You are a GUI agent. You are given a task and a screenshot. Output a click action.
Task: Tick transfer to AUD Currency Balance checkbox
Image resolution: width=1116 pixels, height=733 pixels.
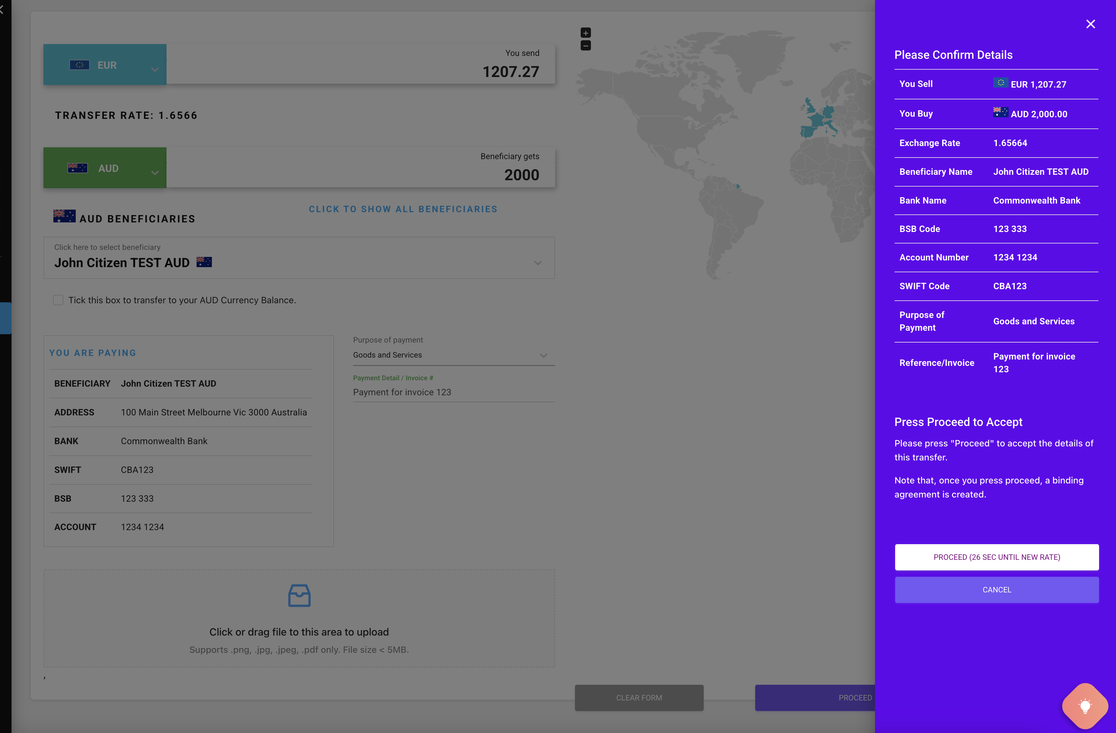[x=58, y=300]
